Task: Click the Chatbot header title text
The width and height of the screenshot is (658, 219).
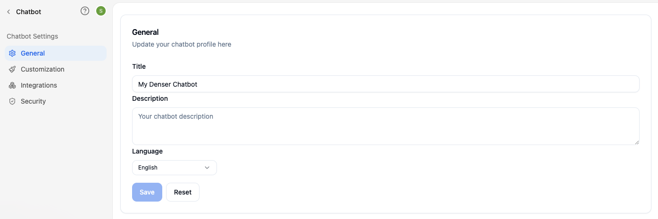Action: click(x=29, y=12)
